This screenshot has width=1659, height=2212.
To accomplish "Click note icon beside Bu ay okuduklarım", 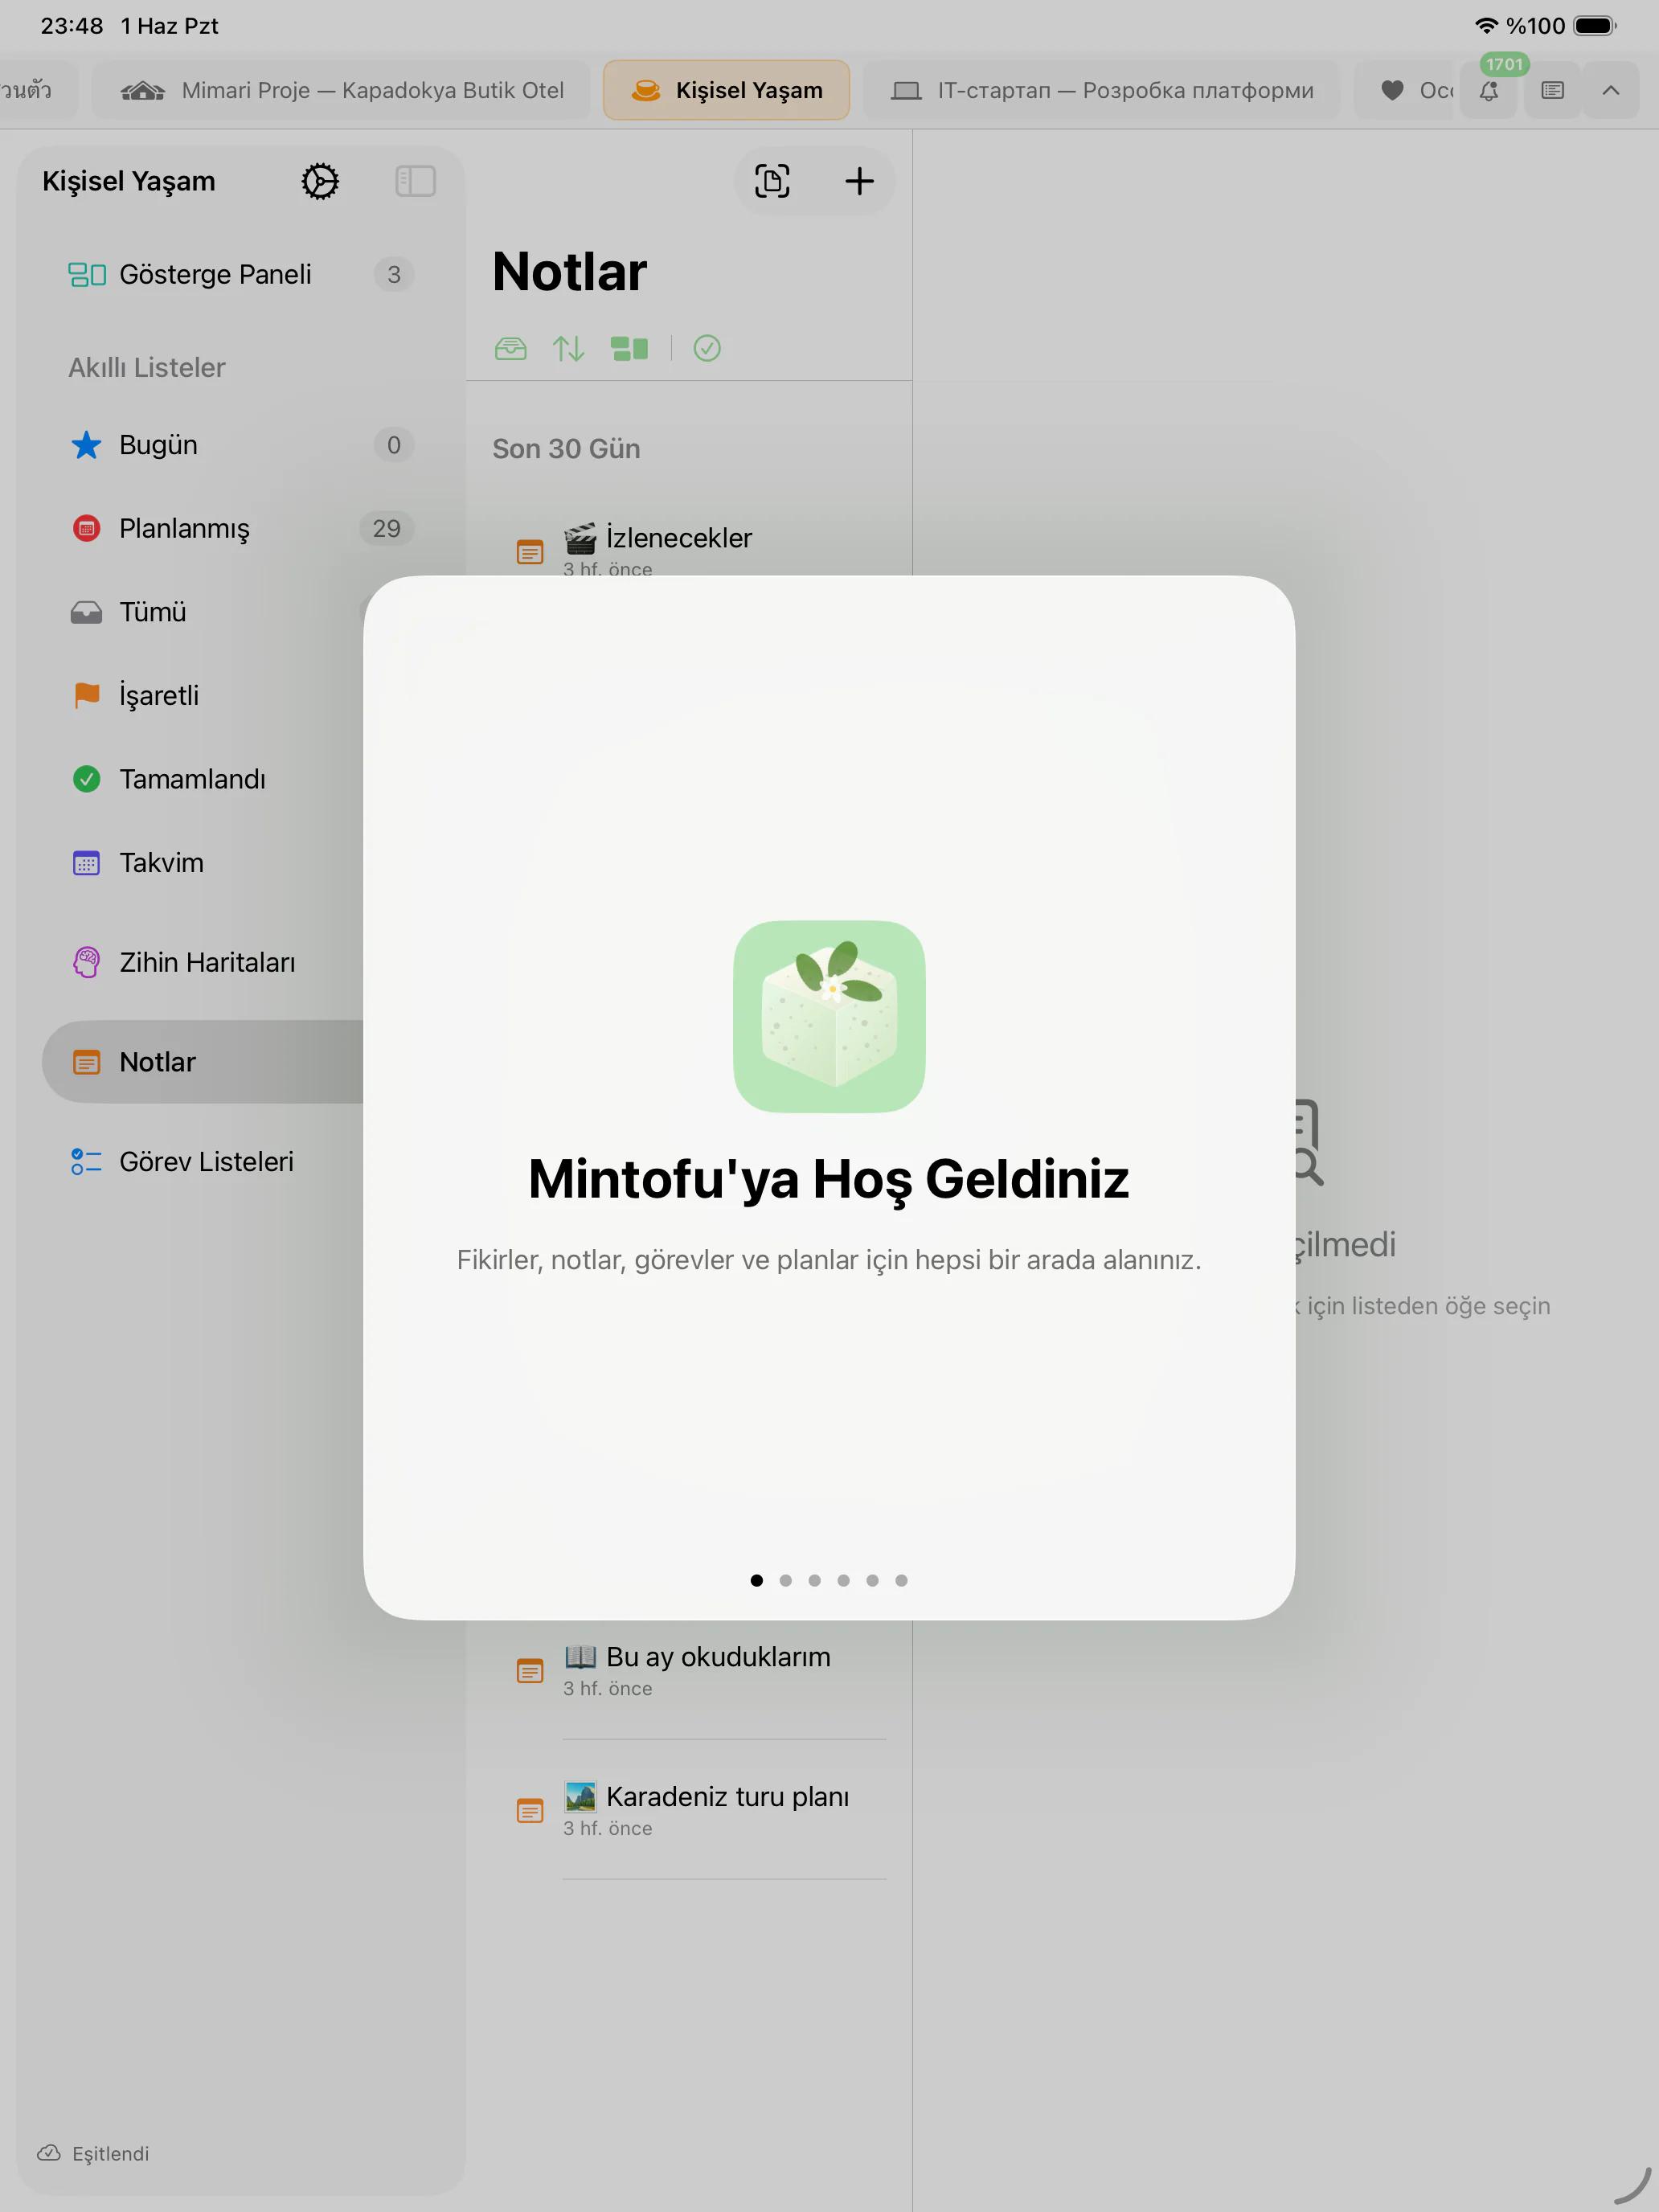I will pyautogui.click(x=530, y=1670).
